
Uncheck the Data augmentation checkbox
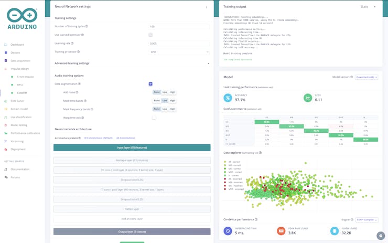[150, 84]
